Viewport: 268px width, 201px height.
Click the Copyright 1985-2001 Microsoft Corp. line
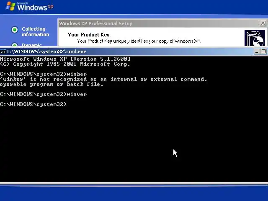pos(65,64)
